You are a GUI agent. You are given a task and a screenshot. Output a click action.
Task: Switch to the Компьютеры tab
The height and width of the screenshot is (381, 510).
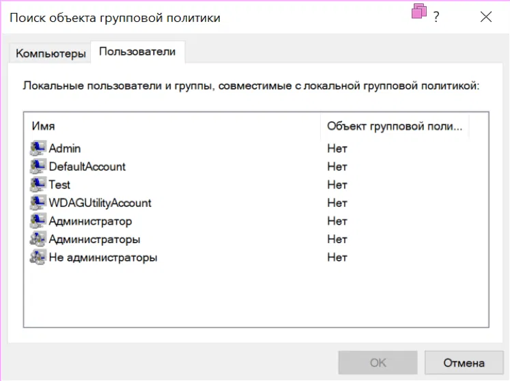(51, 53)
